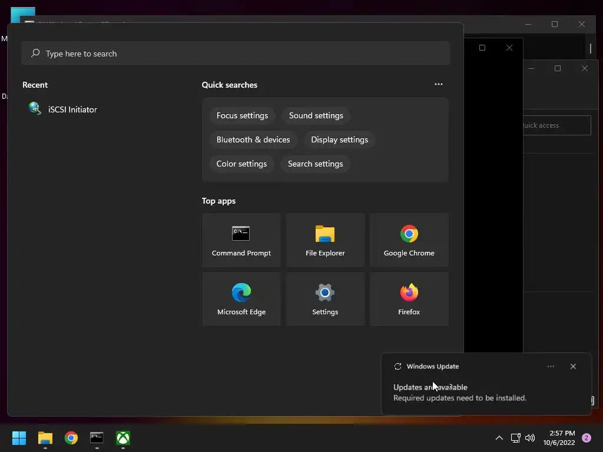Open File Explorer in the taskbar
Screen dimensions: 603x452
click(x=45, y=438)
